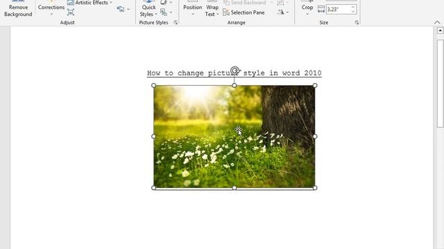444x249 pixels.
Task: Click the Picture Effects icon
Action: 164,3
